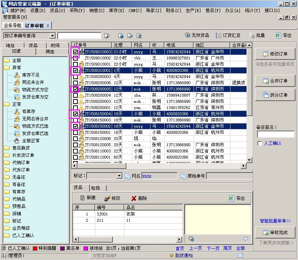Uncheck order JY1508150002 checkbox
This screenshot has width=298, height=260.
tap(75, 126)
